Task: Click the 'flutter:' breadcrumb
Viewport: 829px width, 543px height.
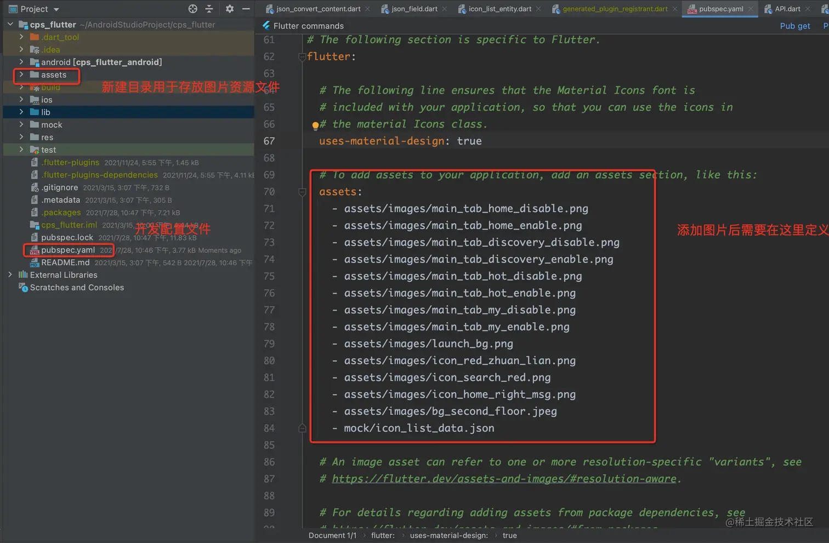Action: coord(383,535)
